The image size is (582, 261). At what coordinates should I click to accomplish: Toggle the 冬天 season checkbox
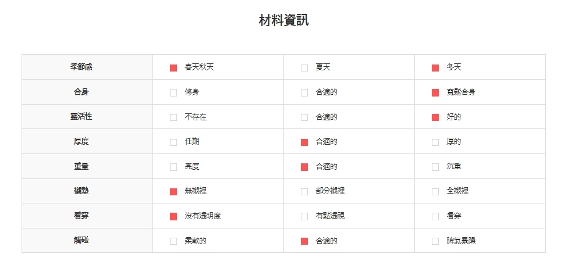(x=435, y=68)
